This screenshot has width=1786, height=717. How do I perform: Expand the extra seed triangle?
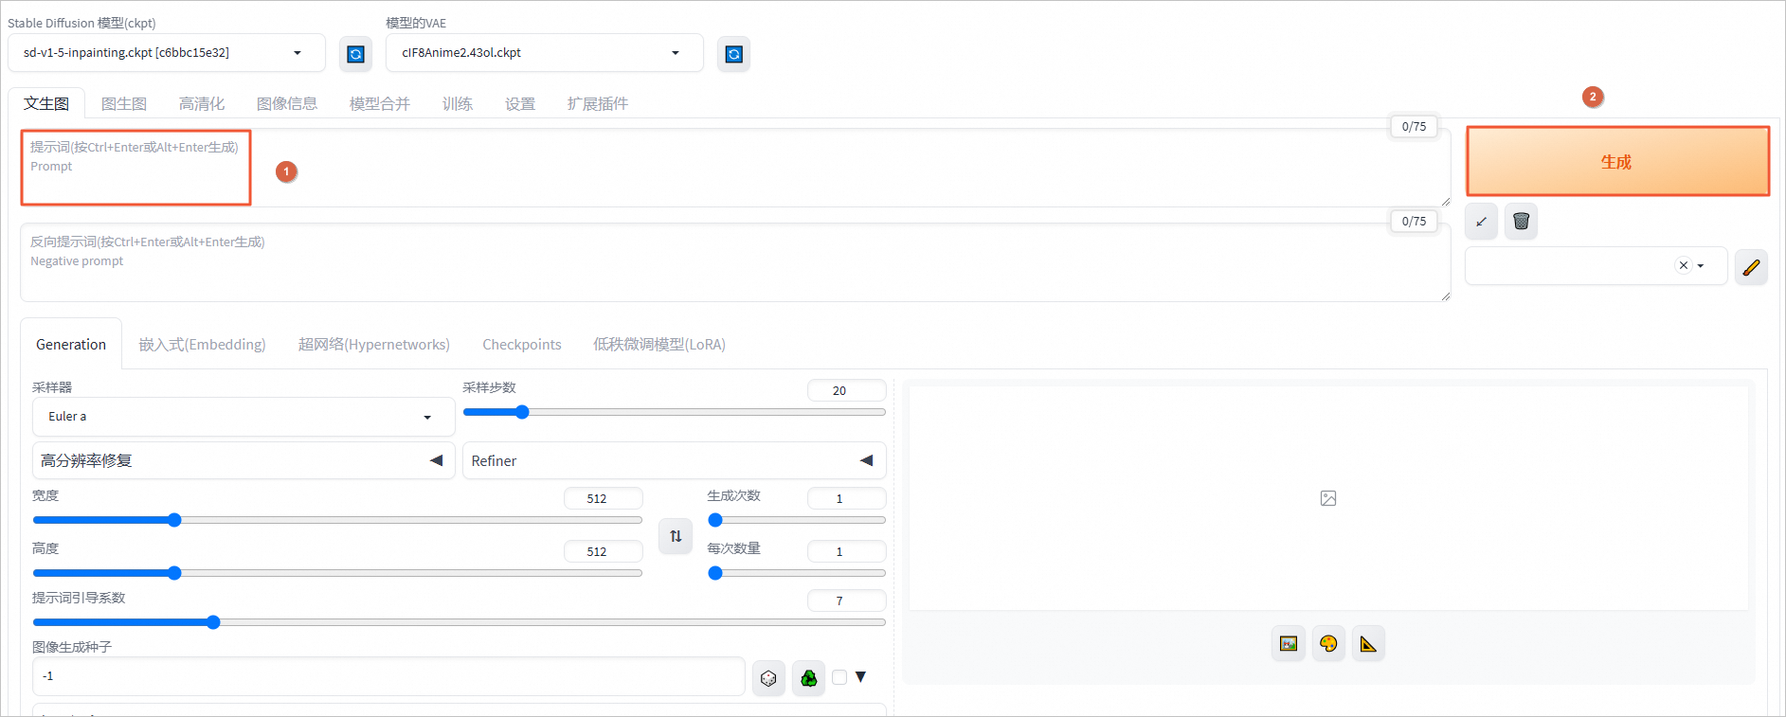860,677
